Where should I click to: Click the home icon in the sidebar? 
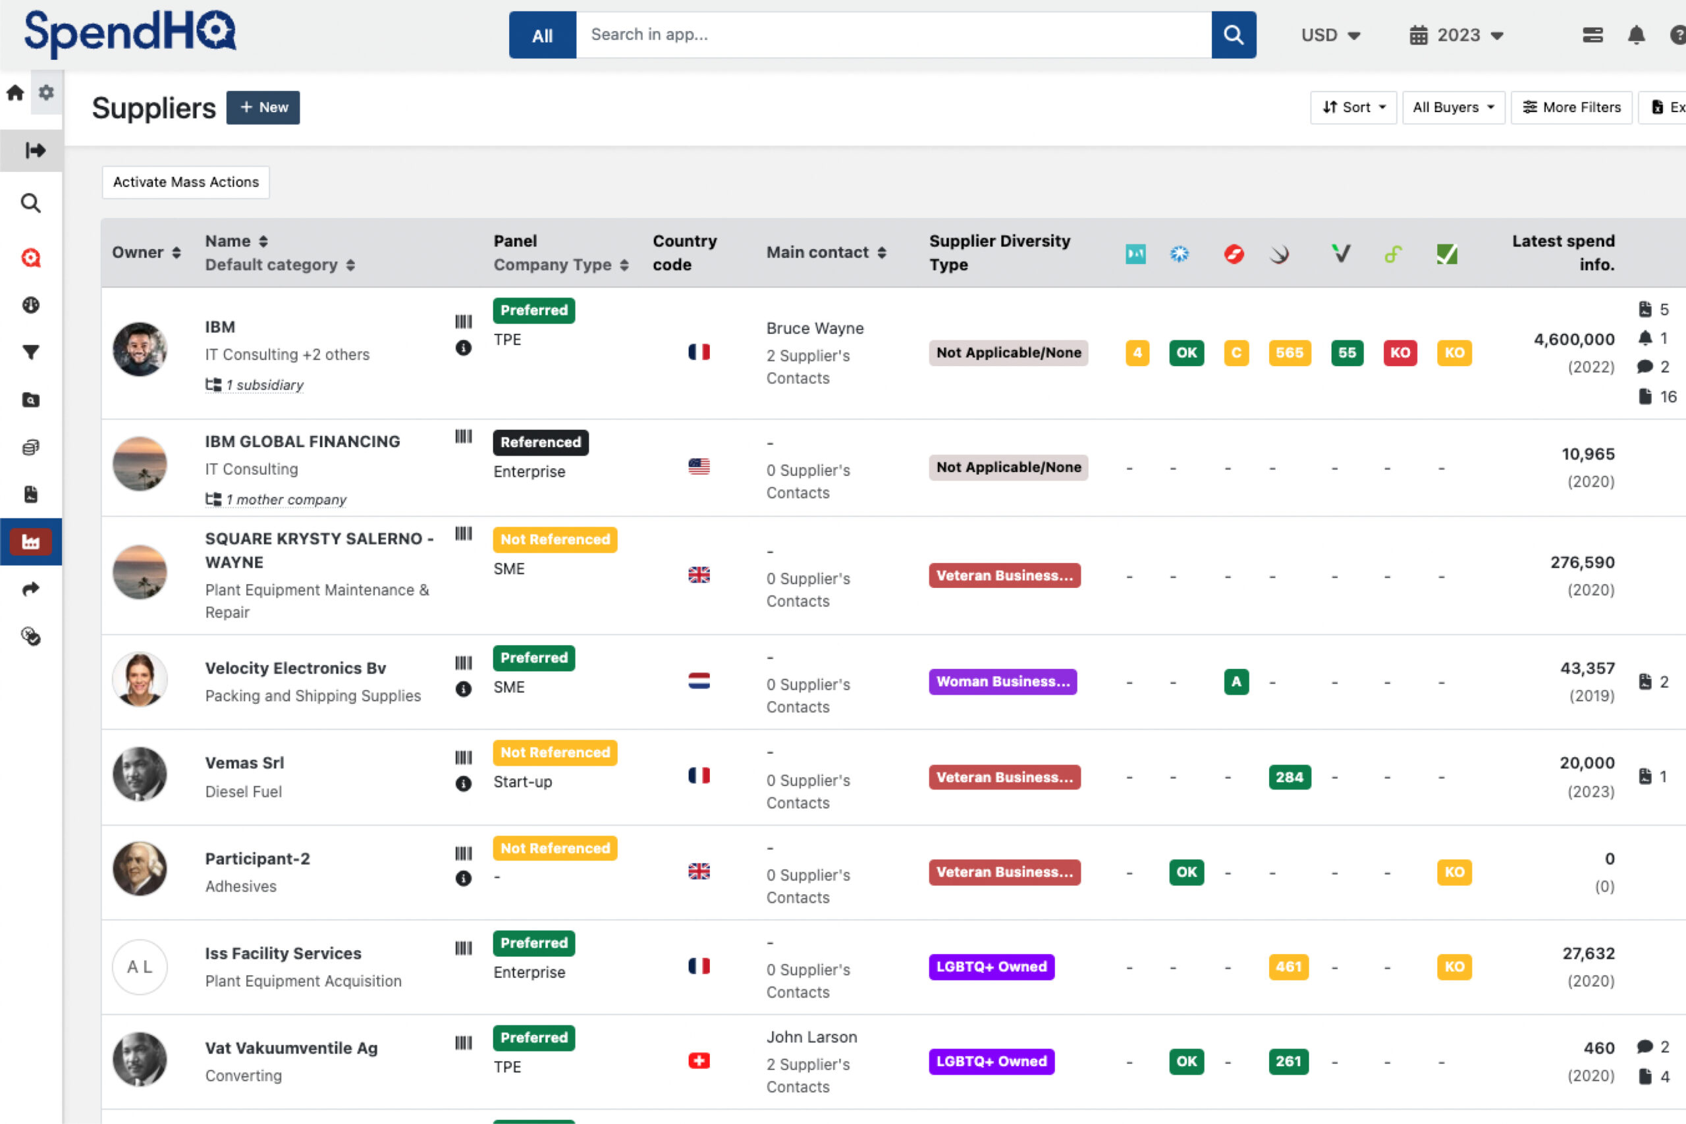15,92
